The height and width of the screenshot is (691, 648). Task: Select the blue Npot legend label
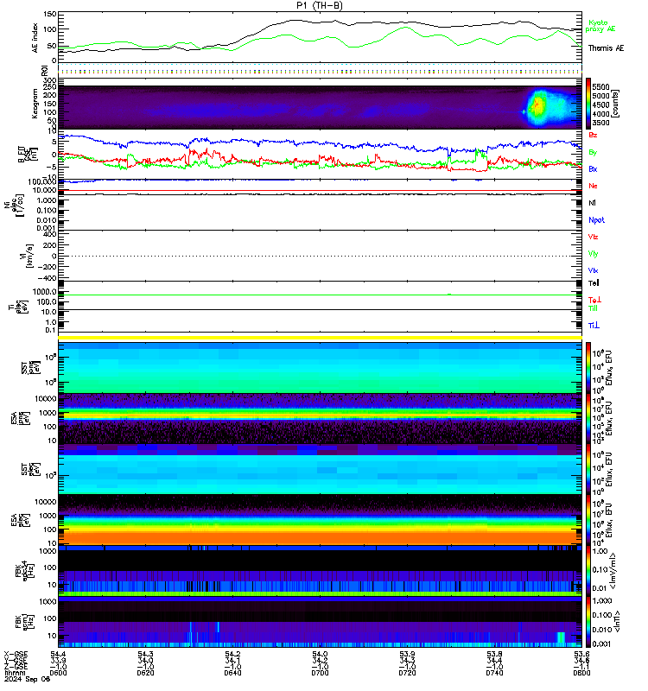(596, 220)
